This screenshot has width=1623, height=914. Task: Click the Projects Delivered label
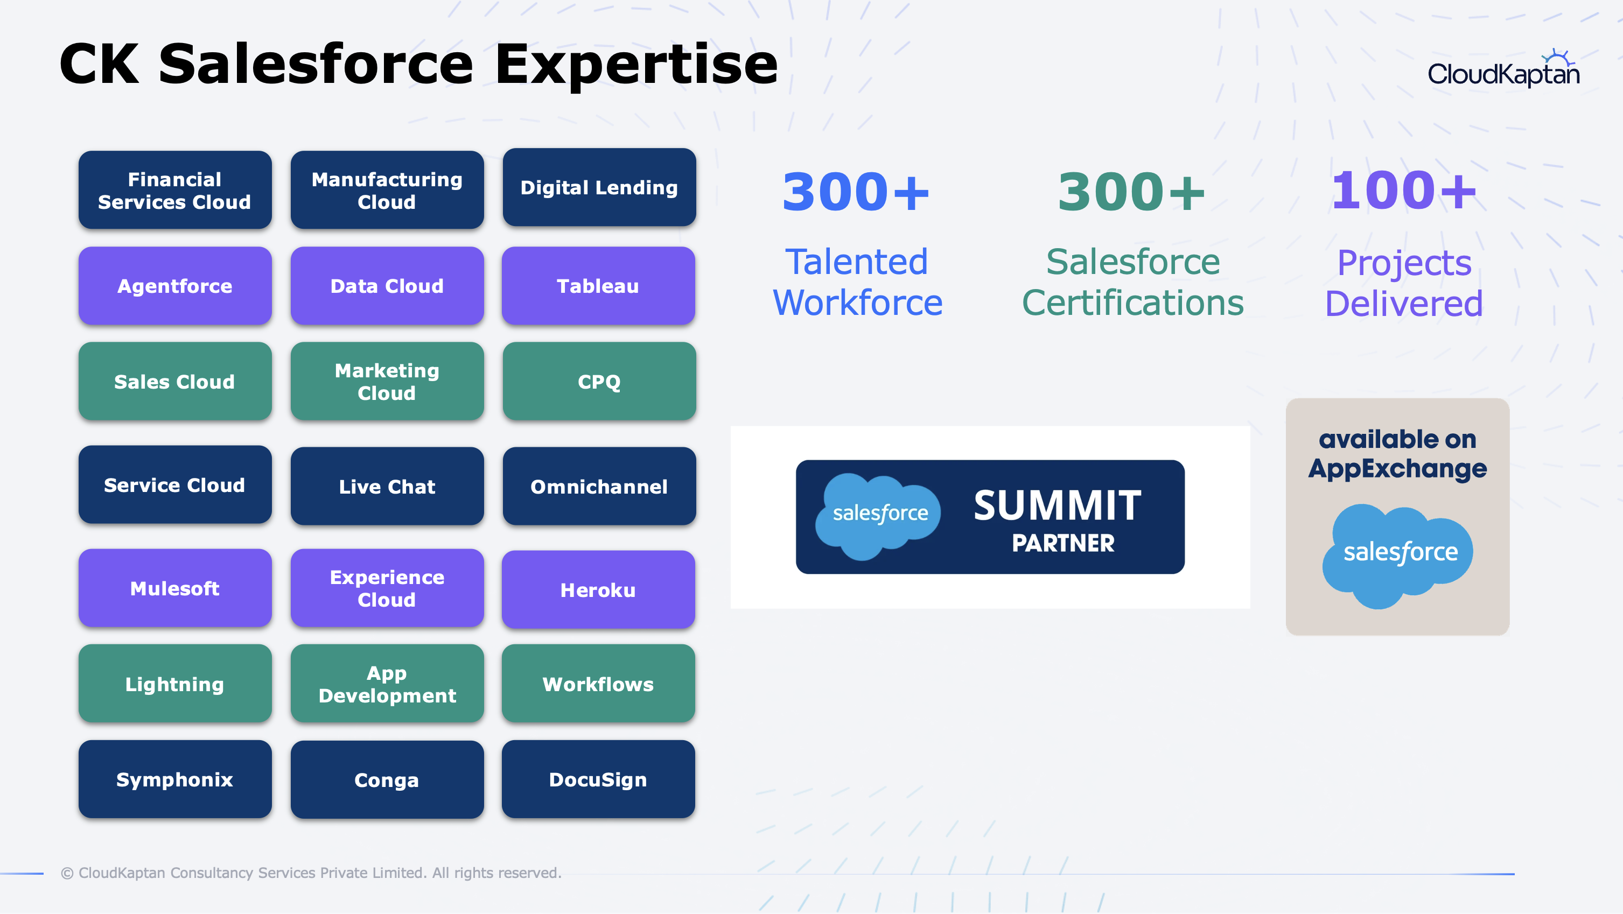(x=1404, y=284)
